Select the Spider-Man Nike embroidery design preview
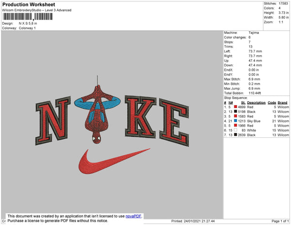 [113, 125]
